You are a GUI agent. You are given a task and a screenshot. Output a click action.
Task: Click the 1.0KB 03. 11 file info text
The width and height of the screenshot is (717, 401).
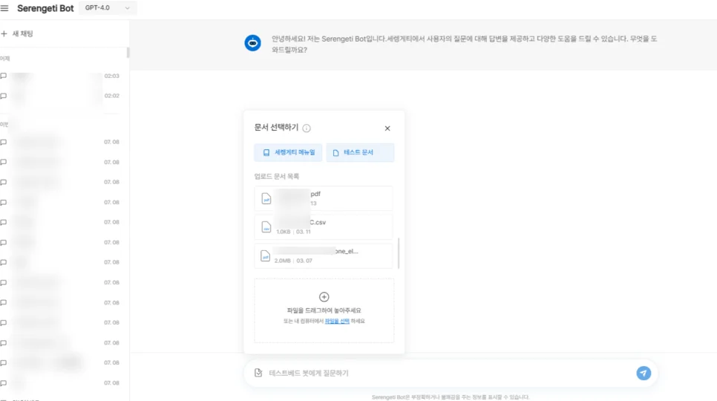(x=294, y=232)
